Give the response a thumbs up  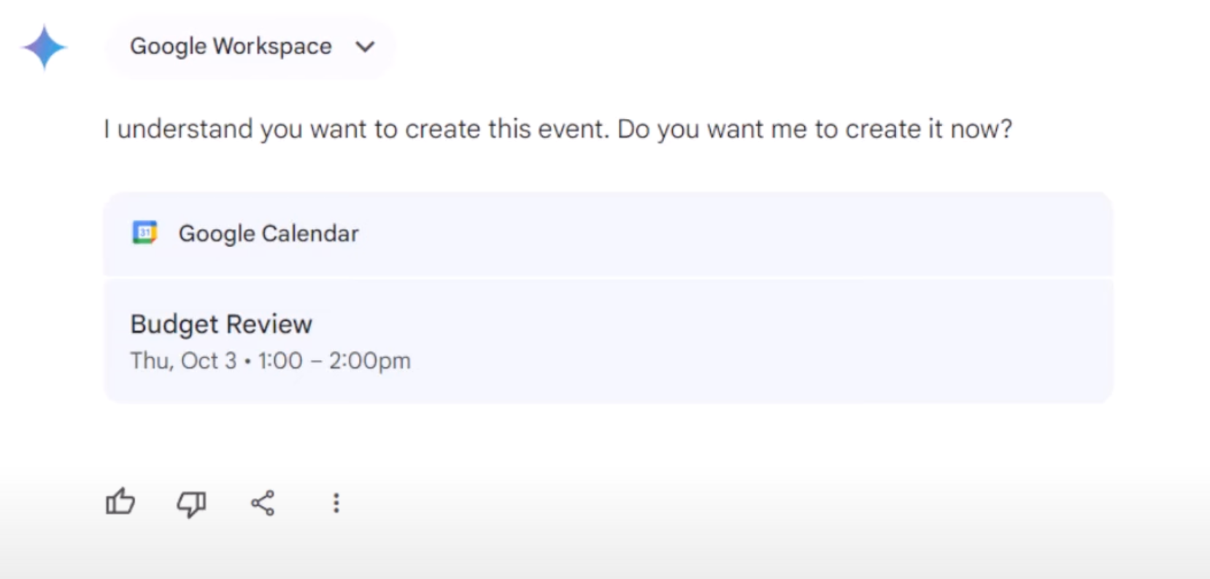click(120, 502)
